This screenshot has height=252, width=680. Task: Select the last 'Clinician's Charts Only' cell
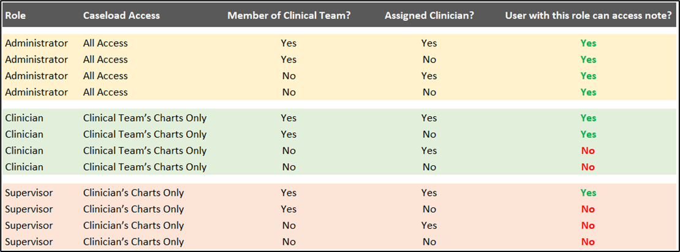click(x=134, y=242)
